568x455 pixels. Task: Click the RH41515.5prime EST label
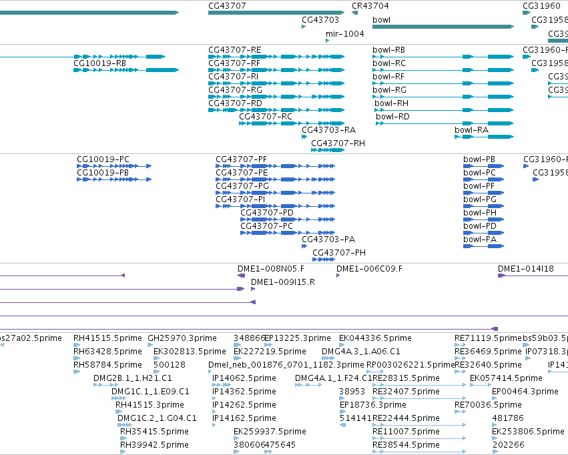click(107, 338)
